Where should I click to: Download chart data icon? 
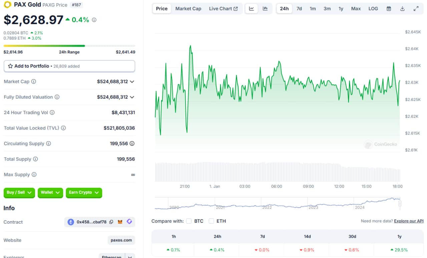click(402, 9)
